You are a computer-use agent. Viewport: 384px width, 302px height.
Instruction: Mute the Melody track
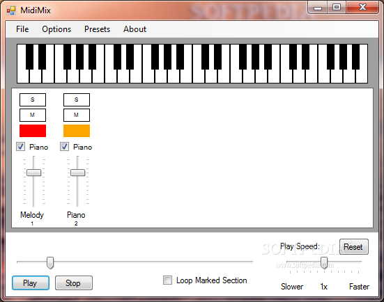33,115
